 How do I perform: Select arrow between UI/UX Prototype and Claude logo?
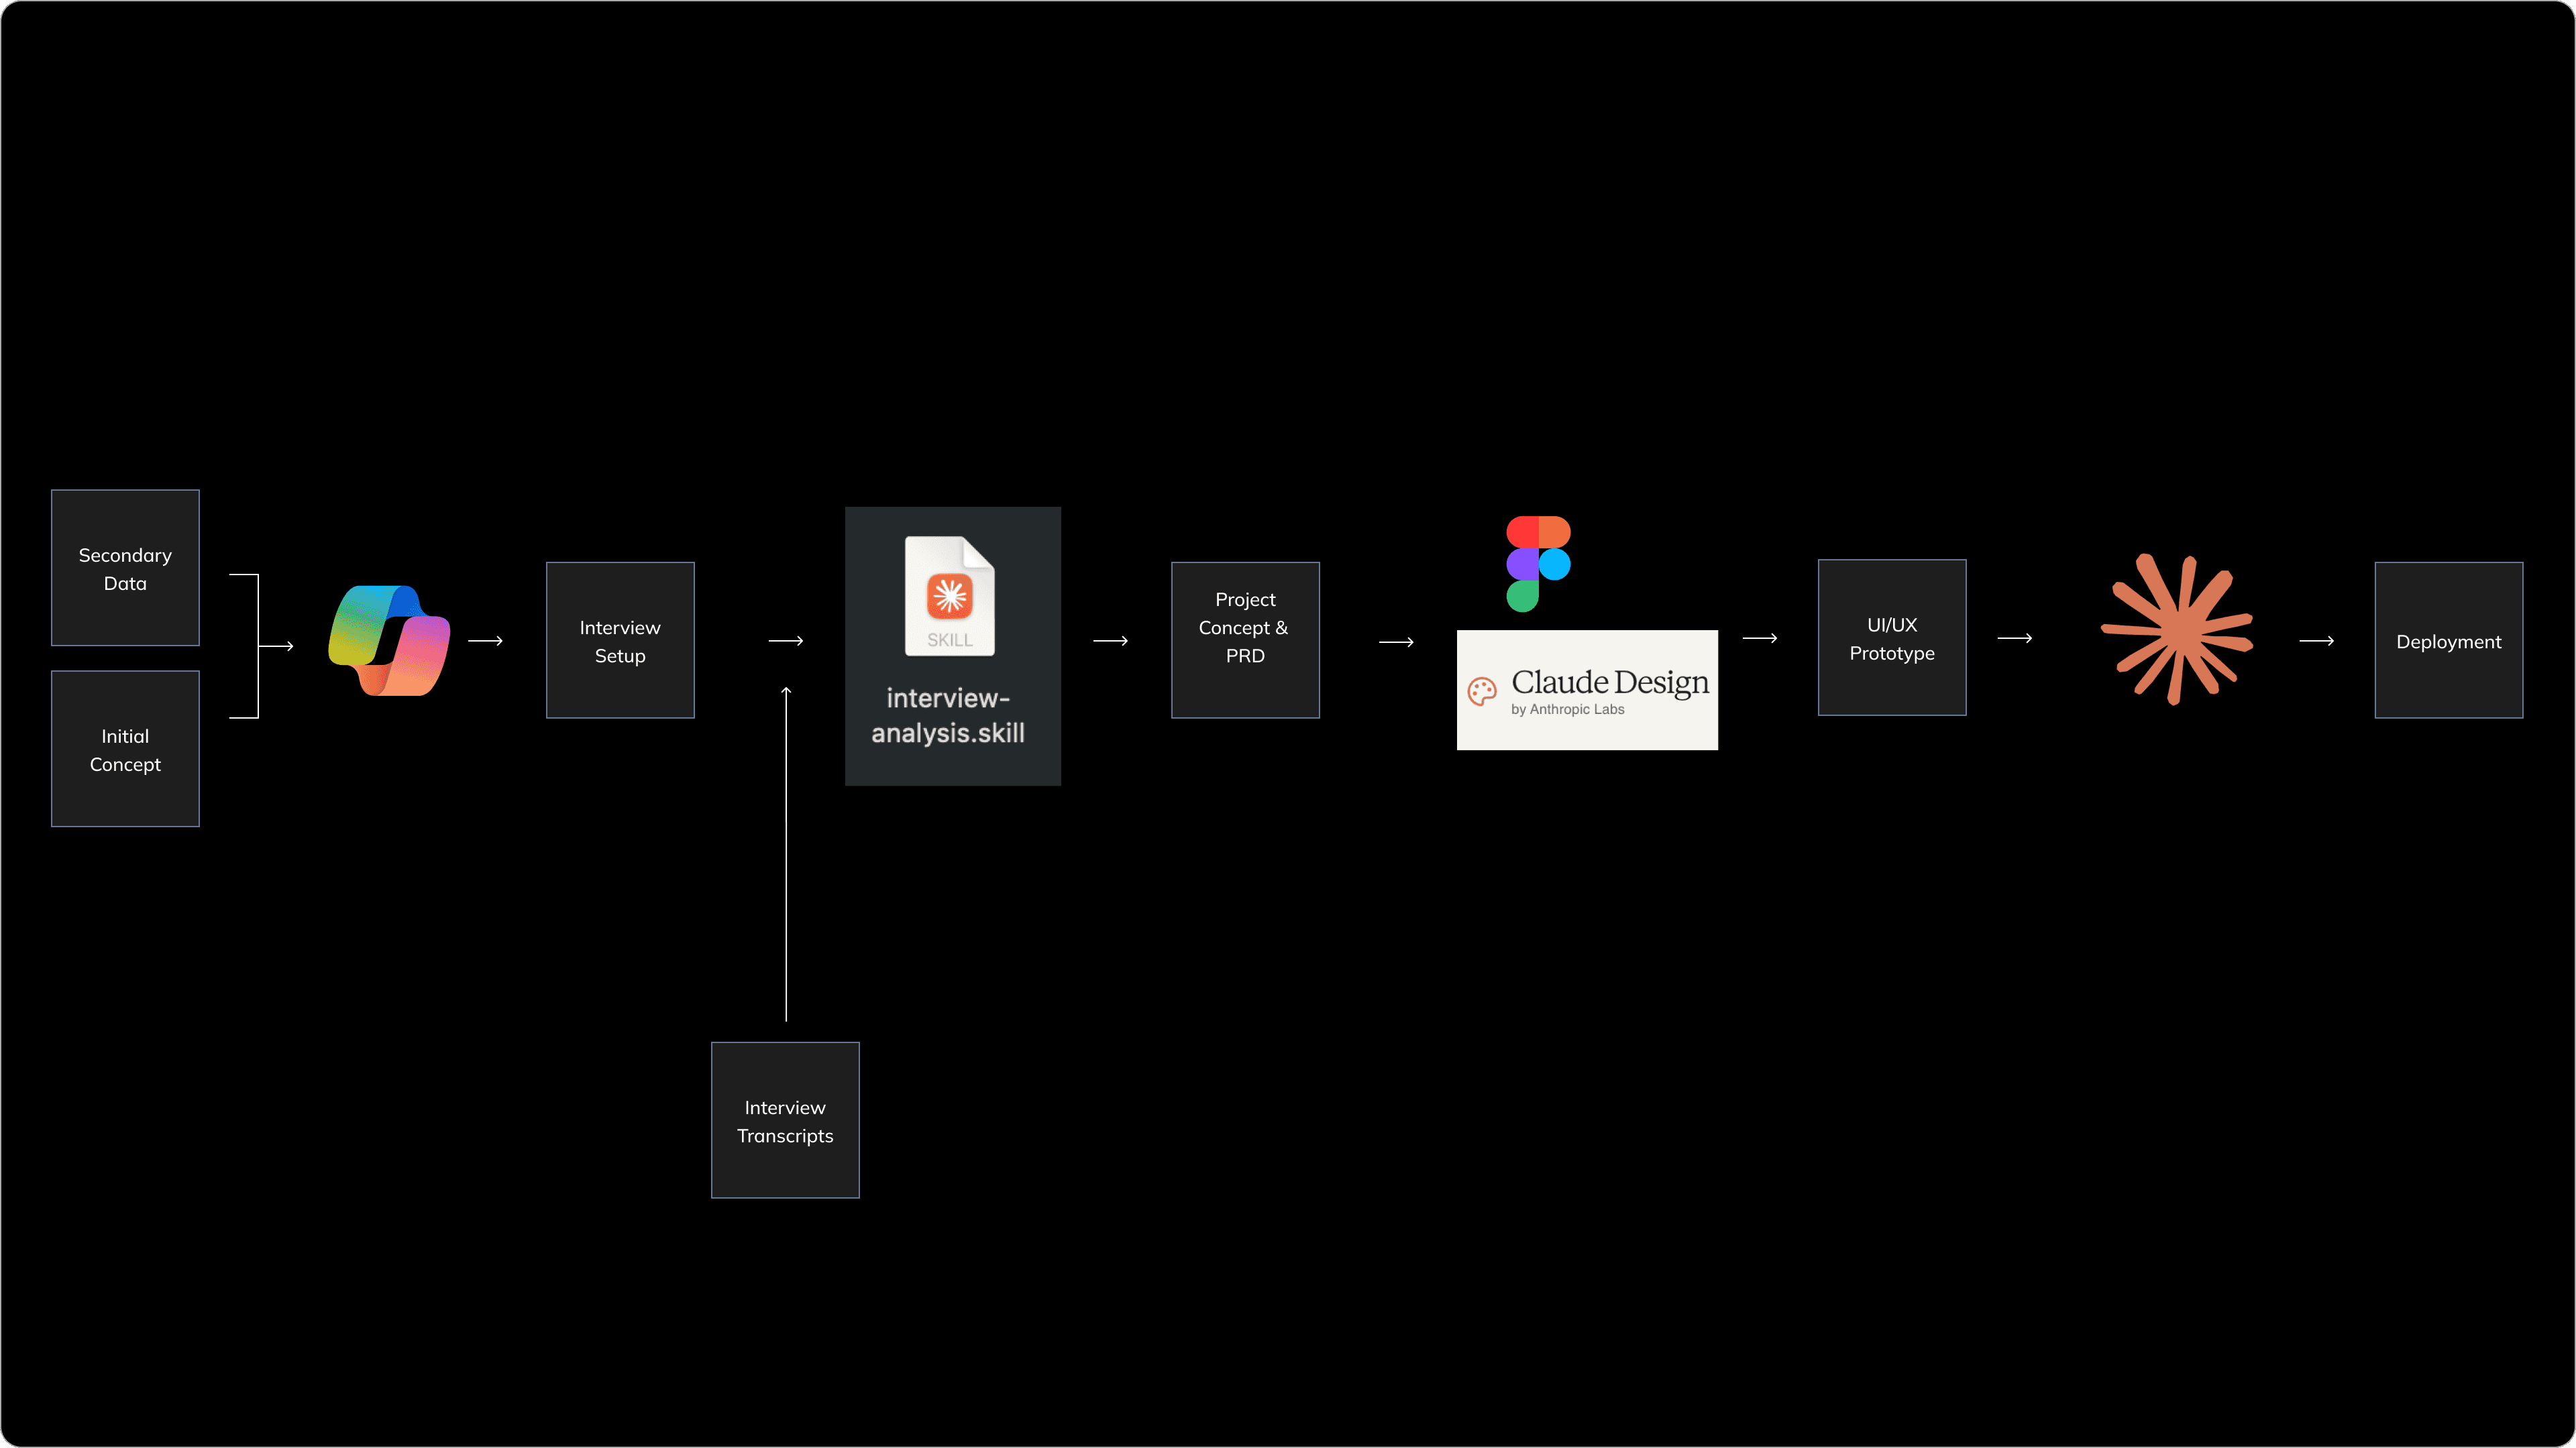click(2014, 638)
